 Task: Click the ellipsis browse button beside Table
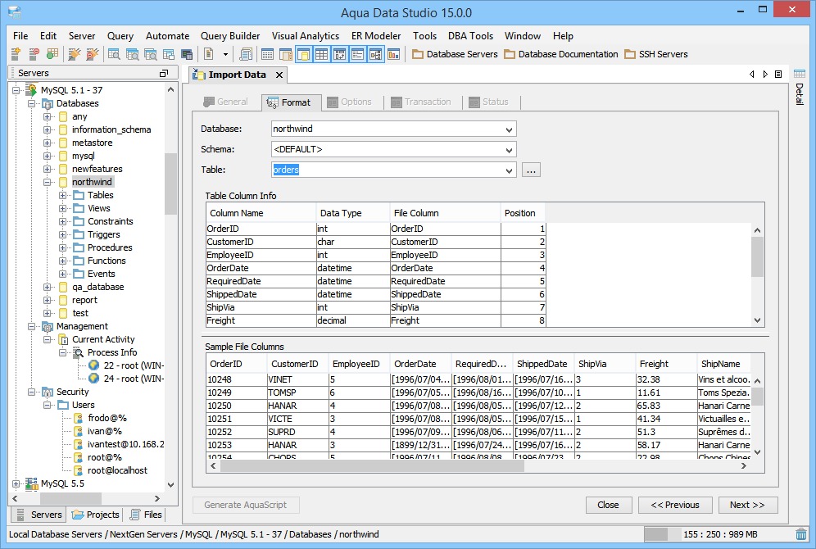tap(531, 170)
